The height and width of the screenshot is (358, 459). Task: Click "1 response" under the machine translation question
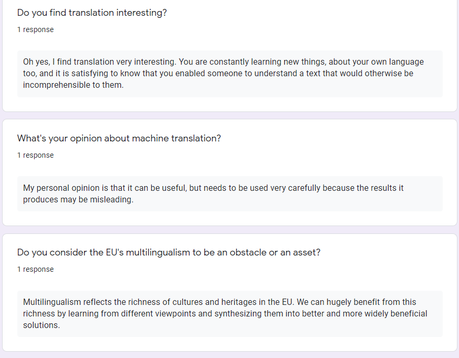(x=35, y=155)
